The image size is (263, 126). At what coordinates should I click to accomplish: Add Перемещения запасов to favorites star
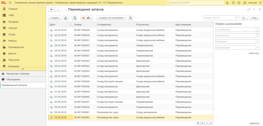pyautogui.click(x=65, y=10)
